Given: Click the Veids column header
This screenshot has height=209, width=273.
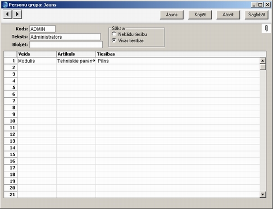Looking at the screenshot, I should (x=37, y=54).
